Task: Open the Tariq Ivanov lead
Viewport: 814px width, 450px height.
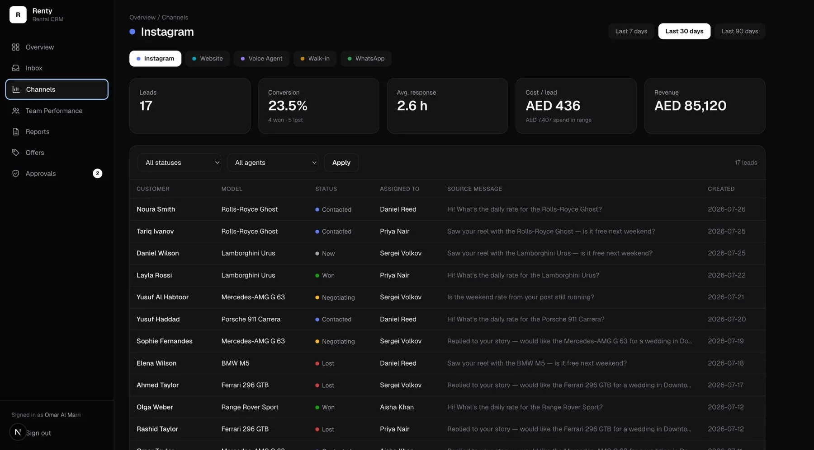Action: pyautogui.click(x=447, y=231)
